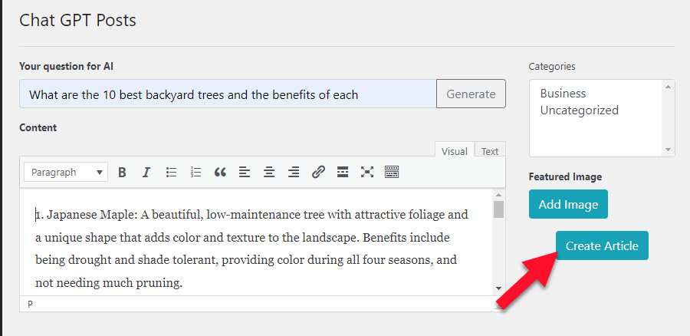Center align the text
The image size is (690, 336).
[269, 173]
